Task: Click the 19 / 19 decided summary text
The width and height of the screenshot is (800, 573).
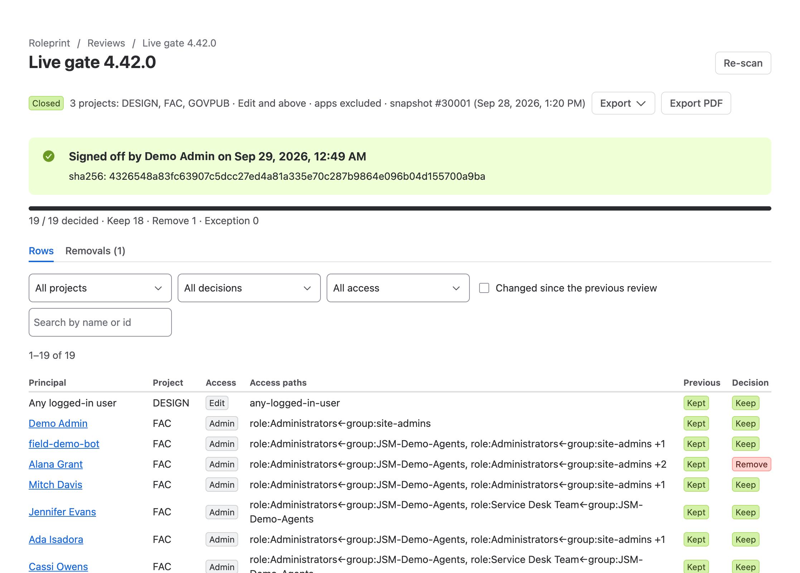Action: (144, 221)
